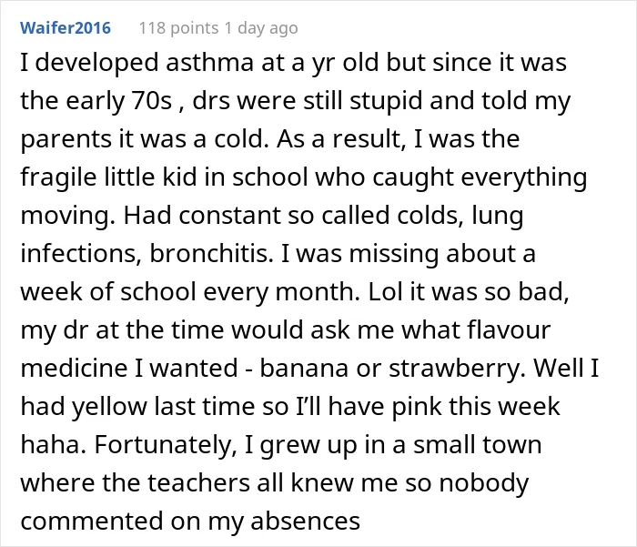Image resolution: width=637 pixels, height=547 pixels.
Task: Click the '118 points' score text
Action: [178, 28]
